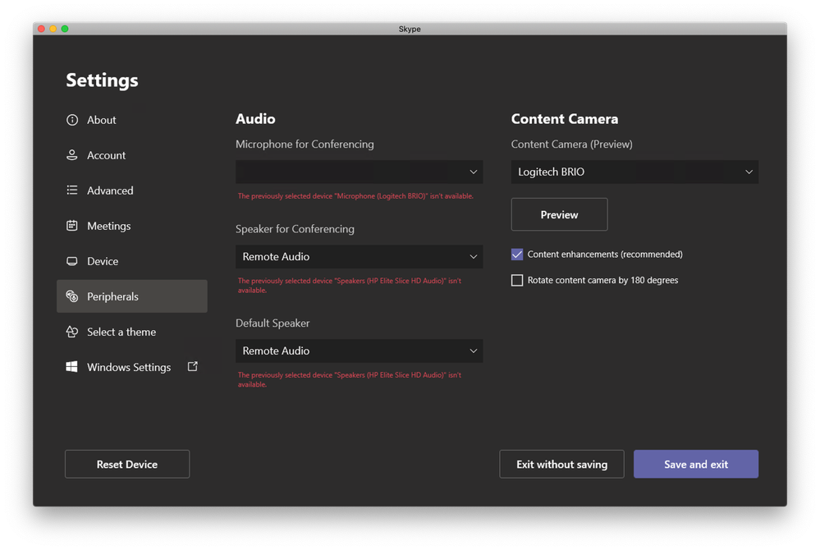The height and width of the screenshot is (550, 820).
Task: Close the Skype window with the red button
Action: tap(41, 29)
